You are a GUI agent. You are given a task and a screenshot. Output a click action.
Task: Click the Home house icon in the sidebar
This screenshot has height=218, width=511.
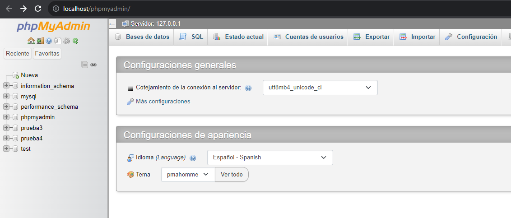pyautogui.click(x=31, y=41)
